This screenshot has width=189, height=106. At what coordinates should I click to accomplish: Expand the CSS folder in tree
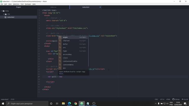(4, 14)
